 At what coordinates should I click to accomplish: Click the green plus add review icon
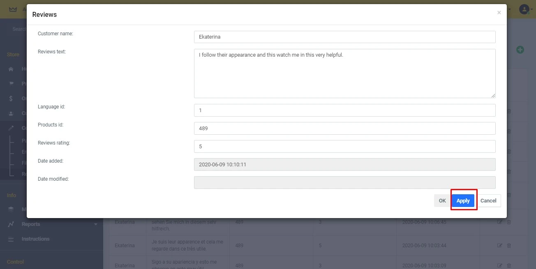coord(520,50)
